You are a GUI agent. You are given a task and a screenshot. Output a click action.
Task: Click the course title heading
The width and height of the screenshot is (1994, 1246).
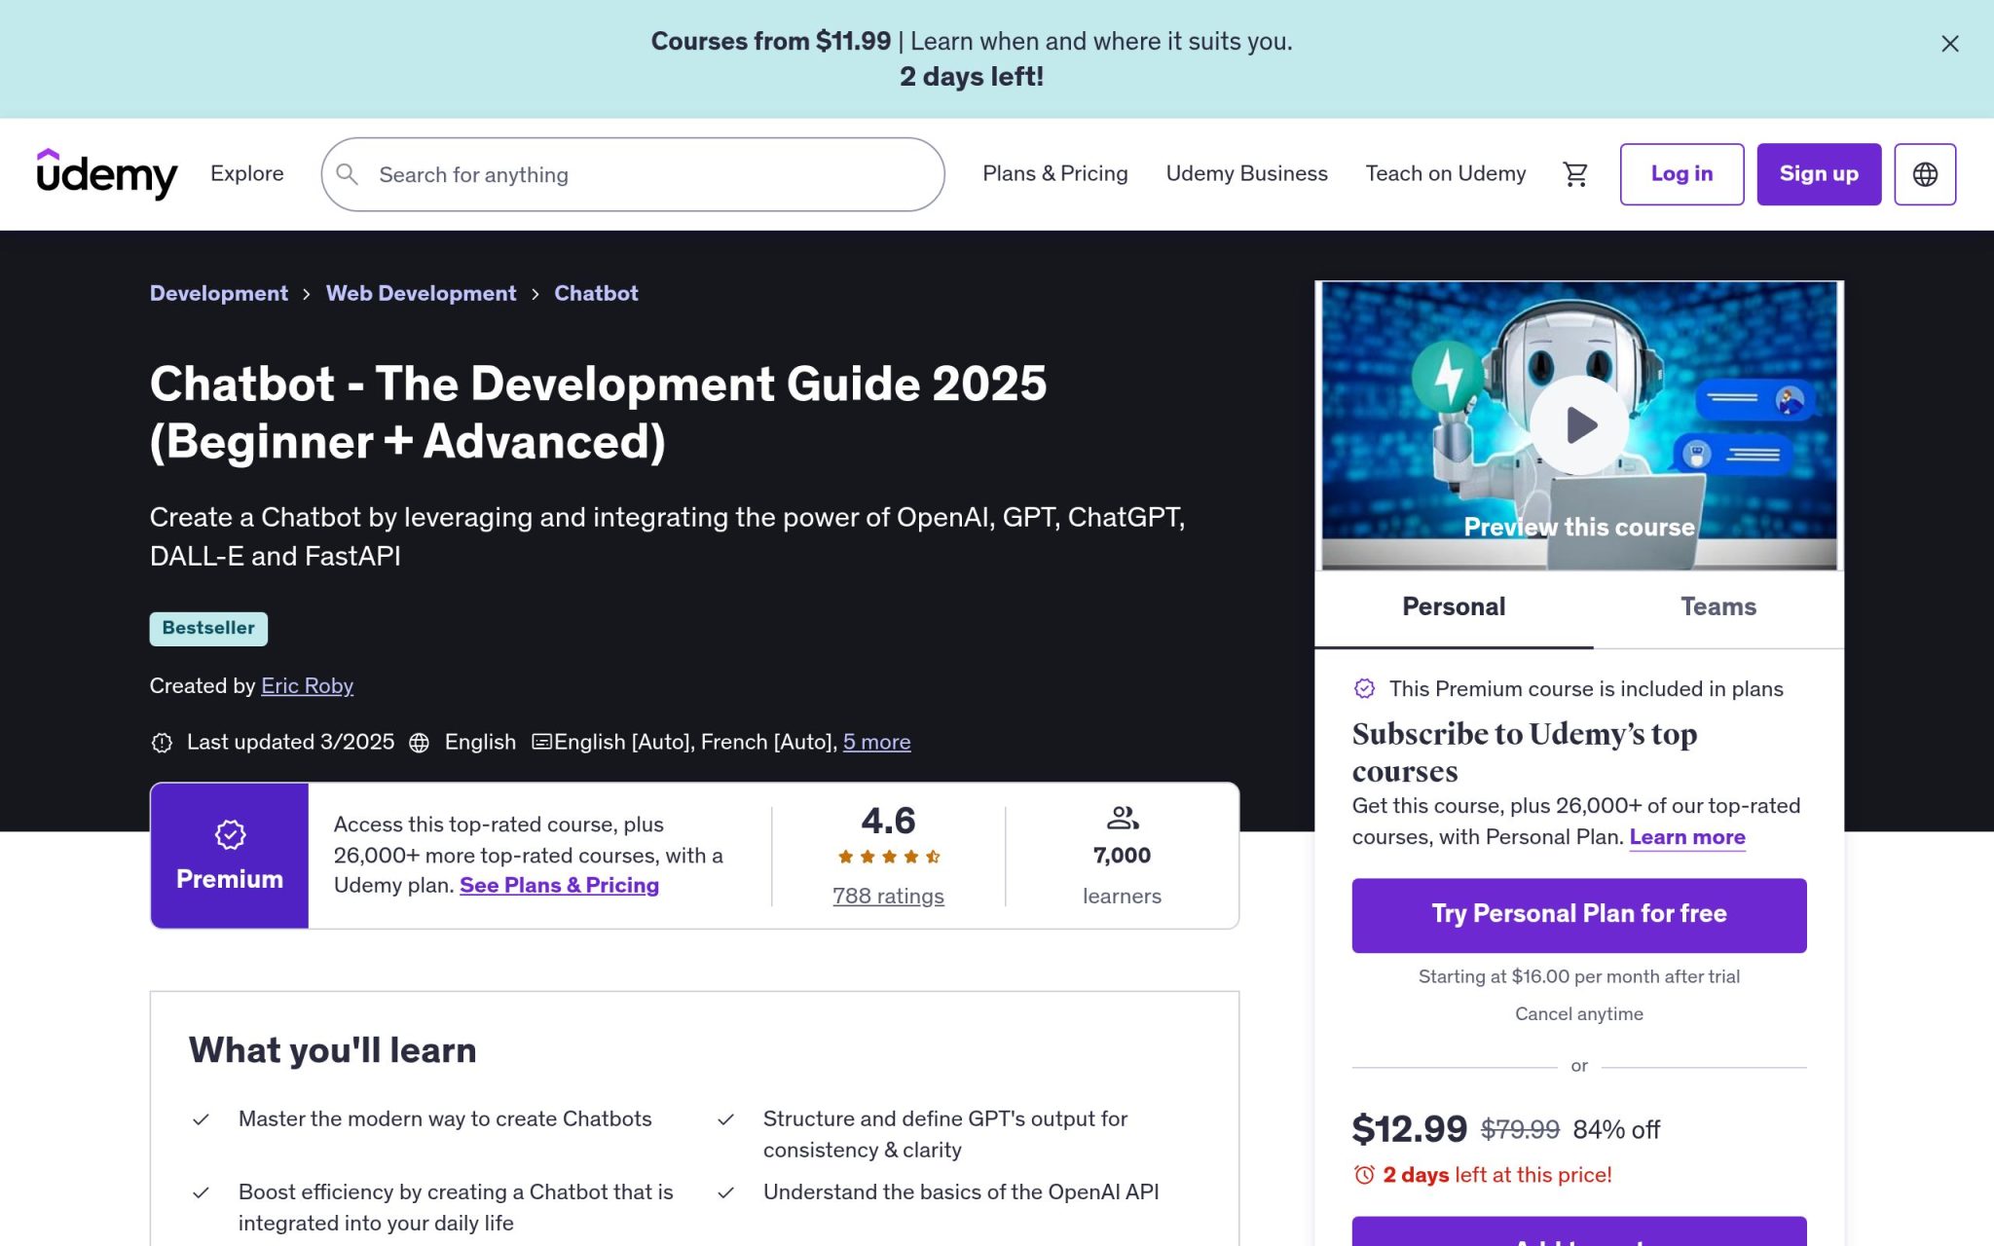(598, 412)
